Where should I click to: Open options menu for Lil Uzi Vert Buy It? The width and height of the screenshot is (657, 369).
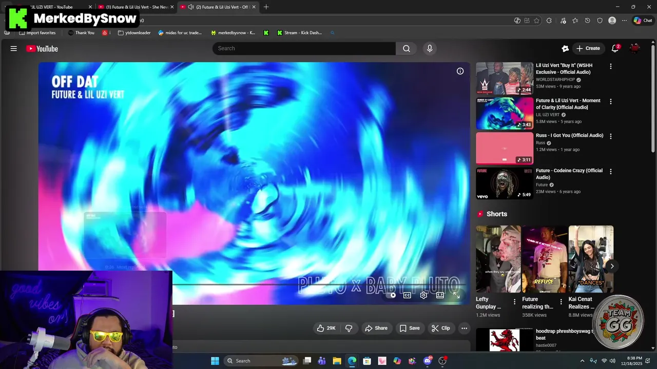610,66
